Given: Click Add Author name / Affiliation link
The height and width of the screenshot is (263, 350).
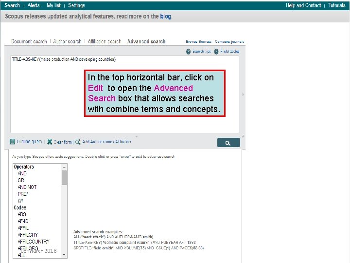Looking at the screenshot, I should click(106, 142).
